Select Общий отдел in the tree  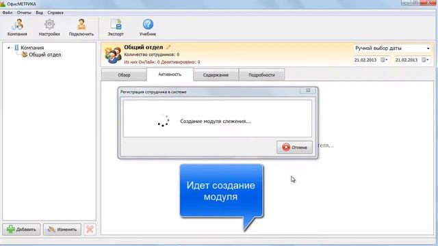click(45, 55)
